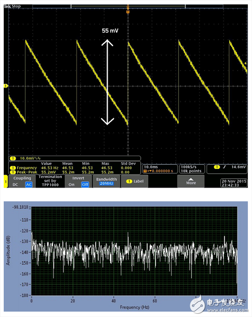Click channel 1 badge beside Peak-Peak measurement
The width and height of the screenshot is (252, 317).
[12, 172]
